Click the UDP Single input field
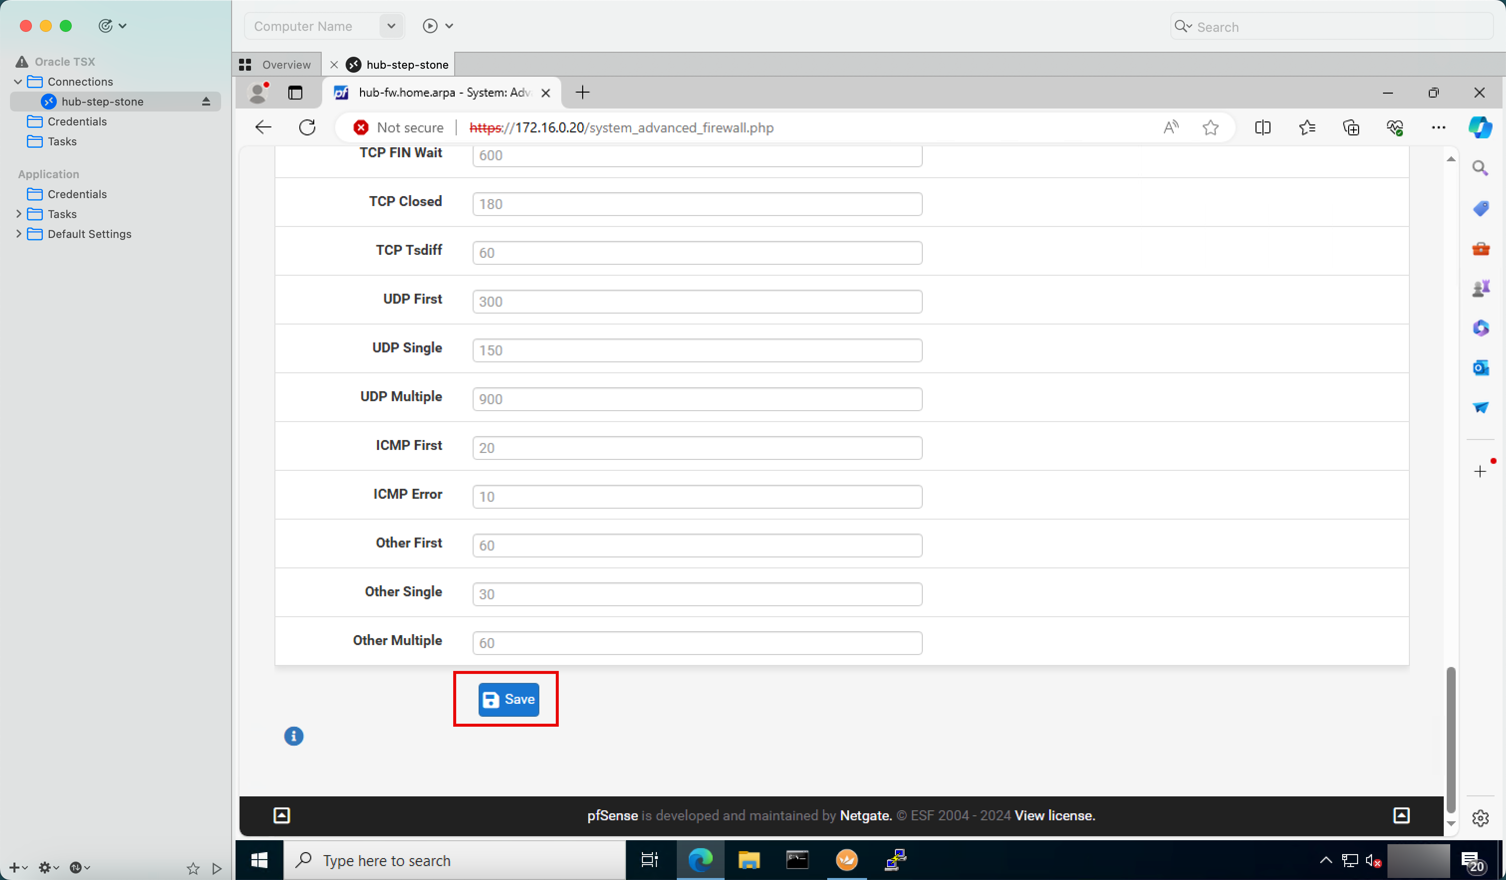 (x=697, y=350)
